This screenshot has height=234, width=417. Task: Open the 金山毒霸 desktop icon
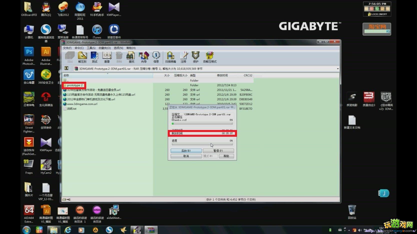point(29,77)
